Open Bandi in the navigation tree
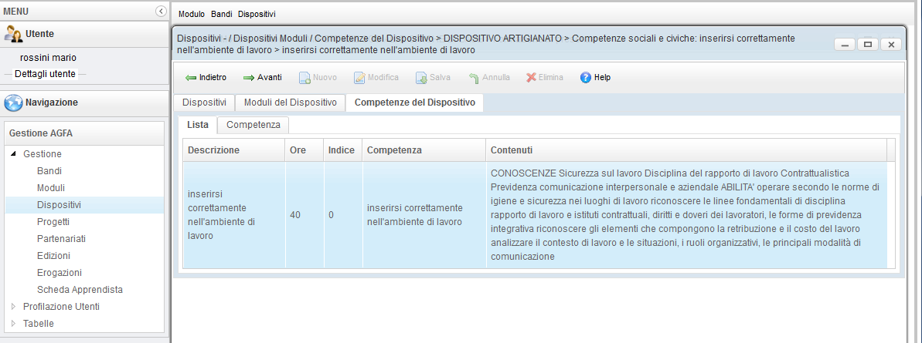Viewport: 922px width, 343px height. [49, 171]
